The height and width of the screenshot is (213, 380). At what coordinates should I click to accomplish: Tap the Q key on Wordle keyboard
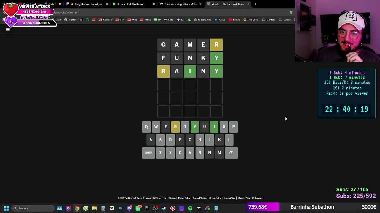[x=146, y=127]
